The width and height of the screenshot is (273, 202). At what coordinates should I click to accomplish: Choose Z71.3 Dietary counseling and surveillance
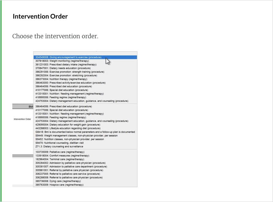59,147
